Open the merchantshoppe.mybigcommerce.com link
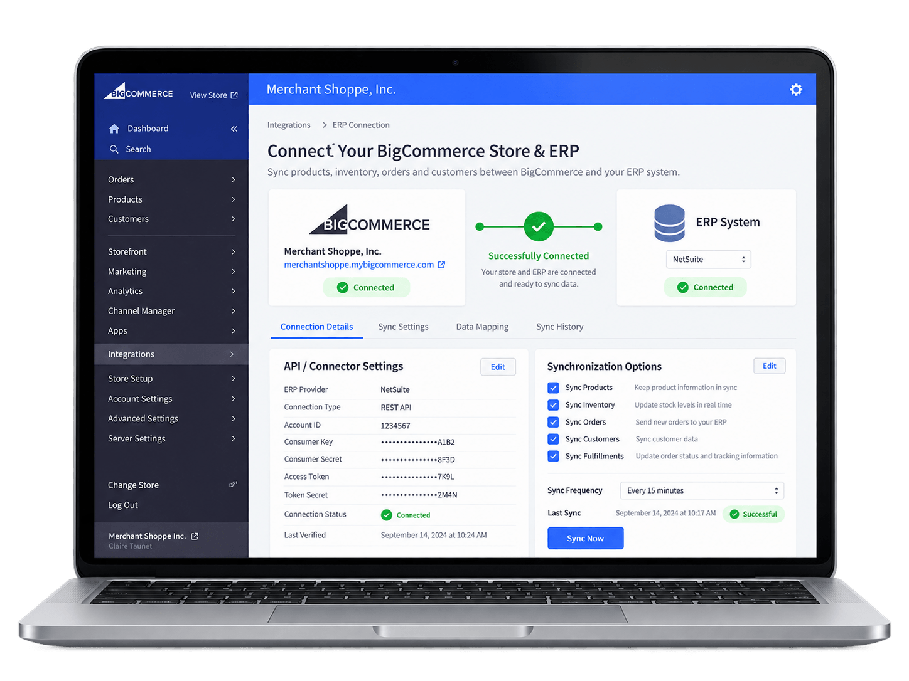The width and height of the screenshot is (909, 681). [x=358, y=265]
